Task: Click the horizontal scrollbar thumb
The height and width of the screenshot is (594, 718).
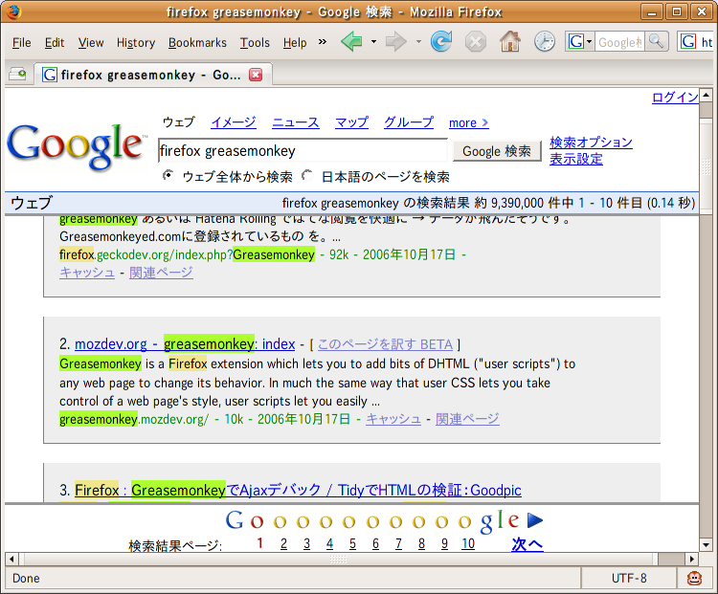Action: 338,559
